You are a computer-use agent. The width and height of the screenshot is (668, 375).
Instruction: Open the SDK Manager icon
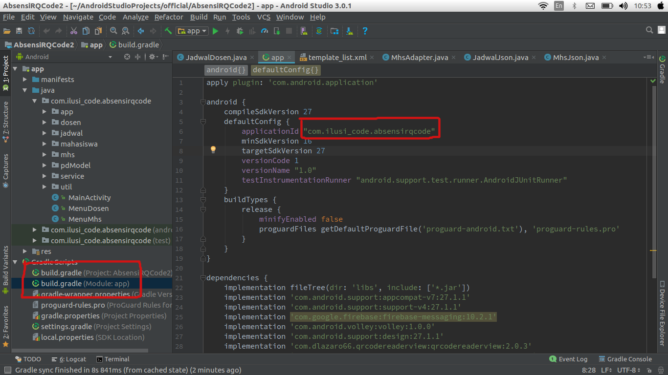[x=350, y=31]
